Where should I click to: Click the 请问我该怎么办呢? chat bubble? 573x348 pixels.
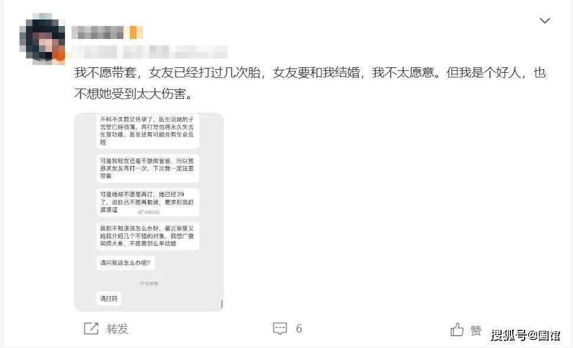click(125, 263)
